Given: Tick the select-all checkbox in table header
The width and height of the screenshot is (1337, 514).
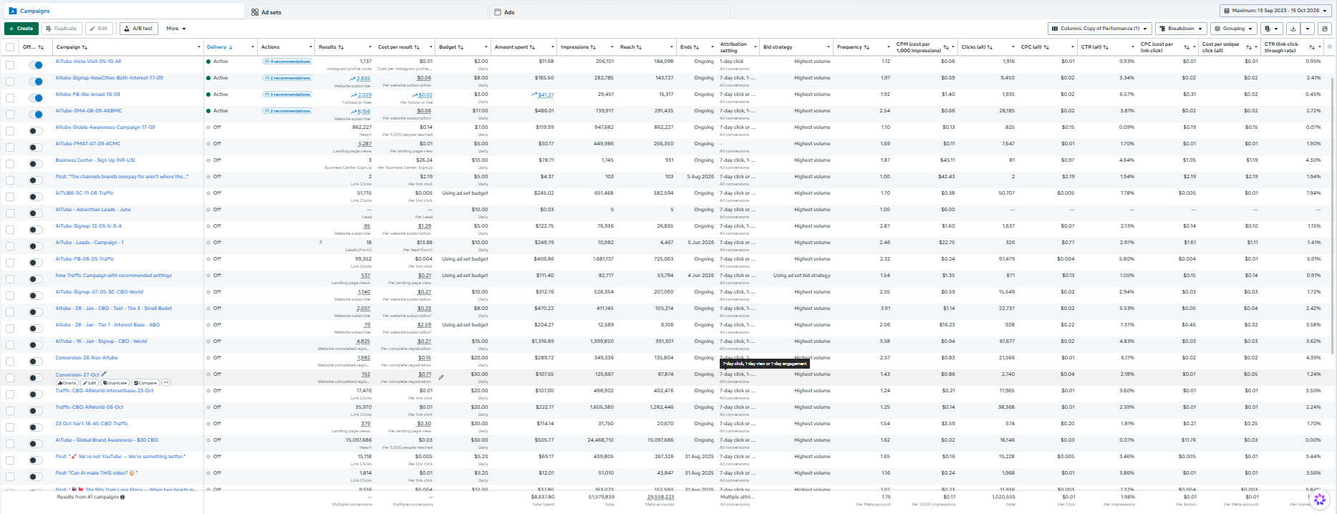Looking at the screenshot, I should pyautogui.click(x=10, y=47).
